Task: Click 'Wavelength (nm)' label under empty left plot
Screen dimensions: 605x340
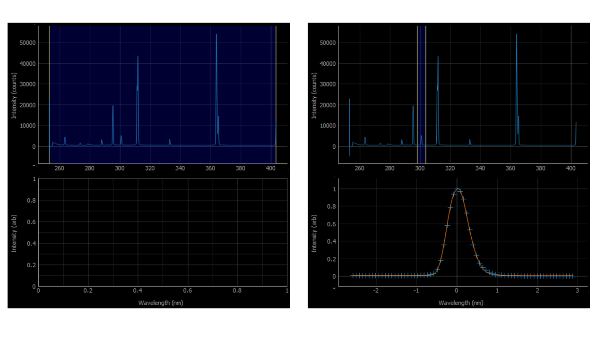Action: (x=161, y=303)
